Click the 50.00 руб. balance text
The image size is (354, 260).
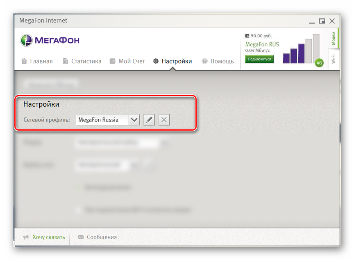point(261,36)
